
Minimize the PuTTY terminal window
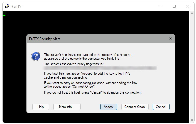coord(161,6)
